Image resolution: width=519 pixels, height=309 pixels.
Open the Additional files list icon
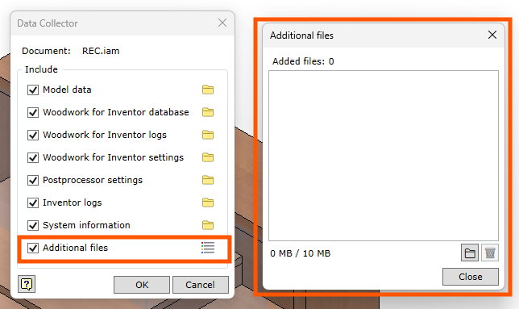[208, 248]
